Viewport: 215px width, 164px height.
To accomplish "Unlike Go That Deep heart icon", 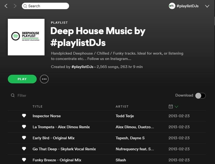I will tap(24, 149).
